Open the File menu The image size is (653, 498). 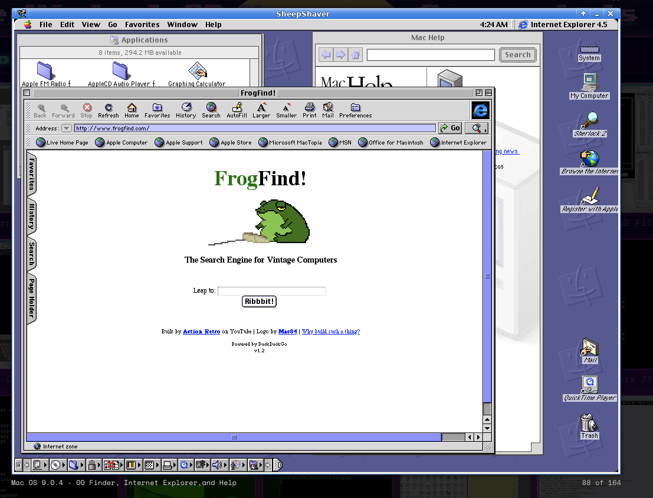[x=46, y=25]
